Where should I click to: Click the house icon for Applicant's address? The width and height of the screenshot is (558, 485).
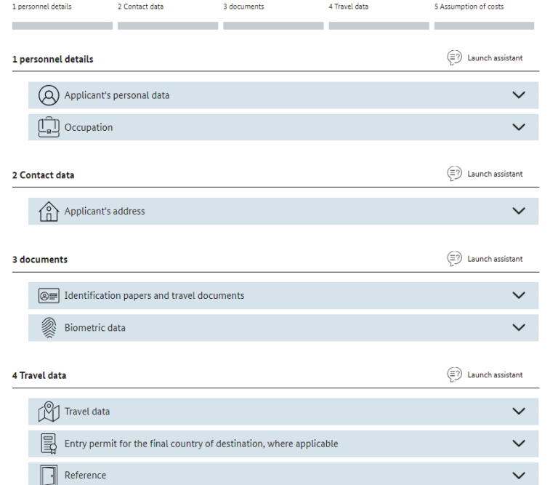point(48,212)
